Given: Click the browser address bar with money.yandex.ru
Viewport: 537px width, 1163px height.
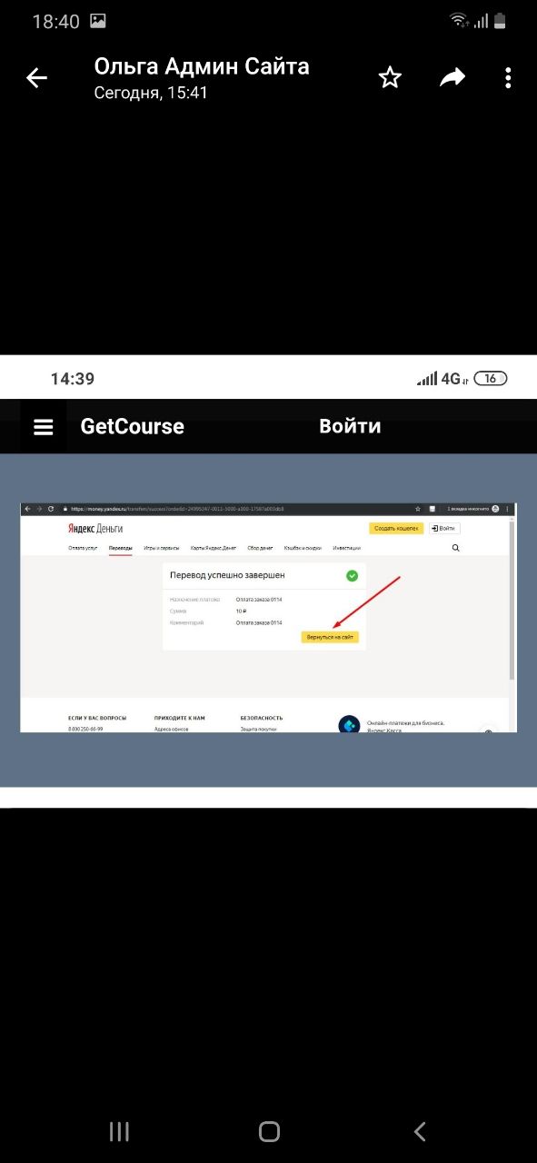Looking at the screenshot, I should click(x=236, y=509).
